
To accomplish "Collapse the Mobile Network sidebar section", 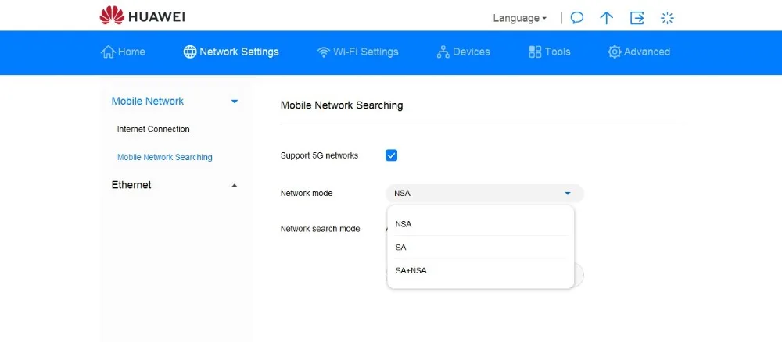I will 234,102.
